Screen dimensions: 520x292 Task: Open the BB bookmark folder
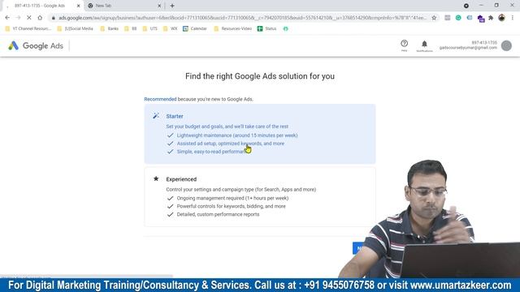point(131,29)
